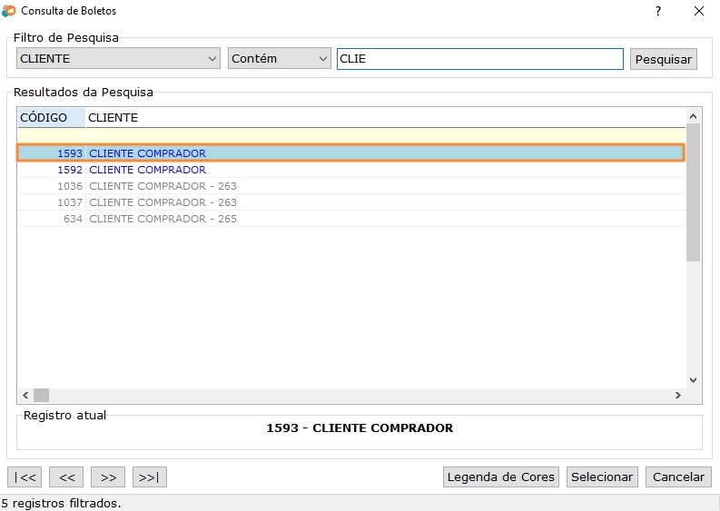The image size is (720, 511).
Task: Click the Cancelar button
Action: click(x=678, y=477)
